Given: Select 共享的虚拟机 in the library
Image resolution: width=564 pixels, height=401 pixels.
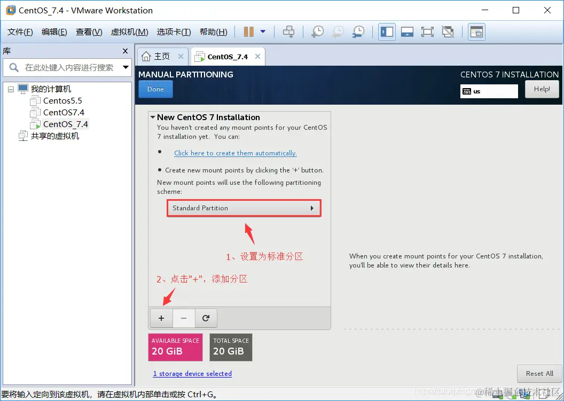Looking at the screenshot, I should click(x=54, y=136).
